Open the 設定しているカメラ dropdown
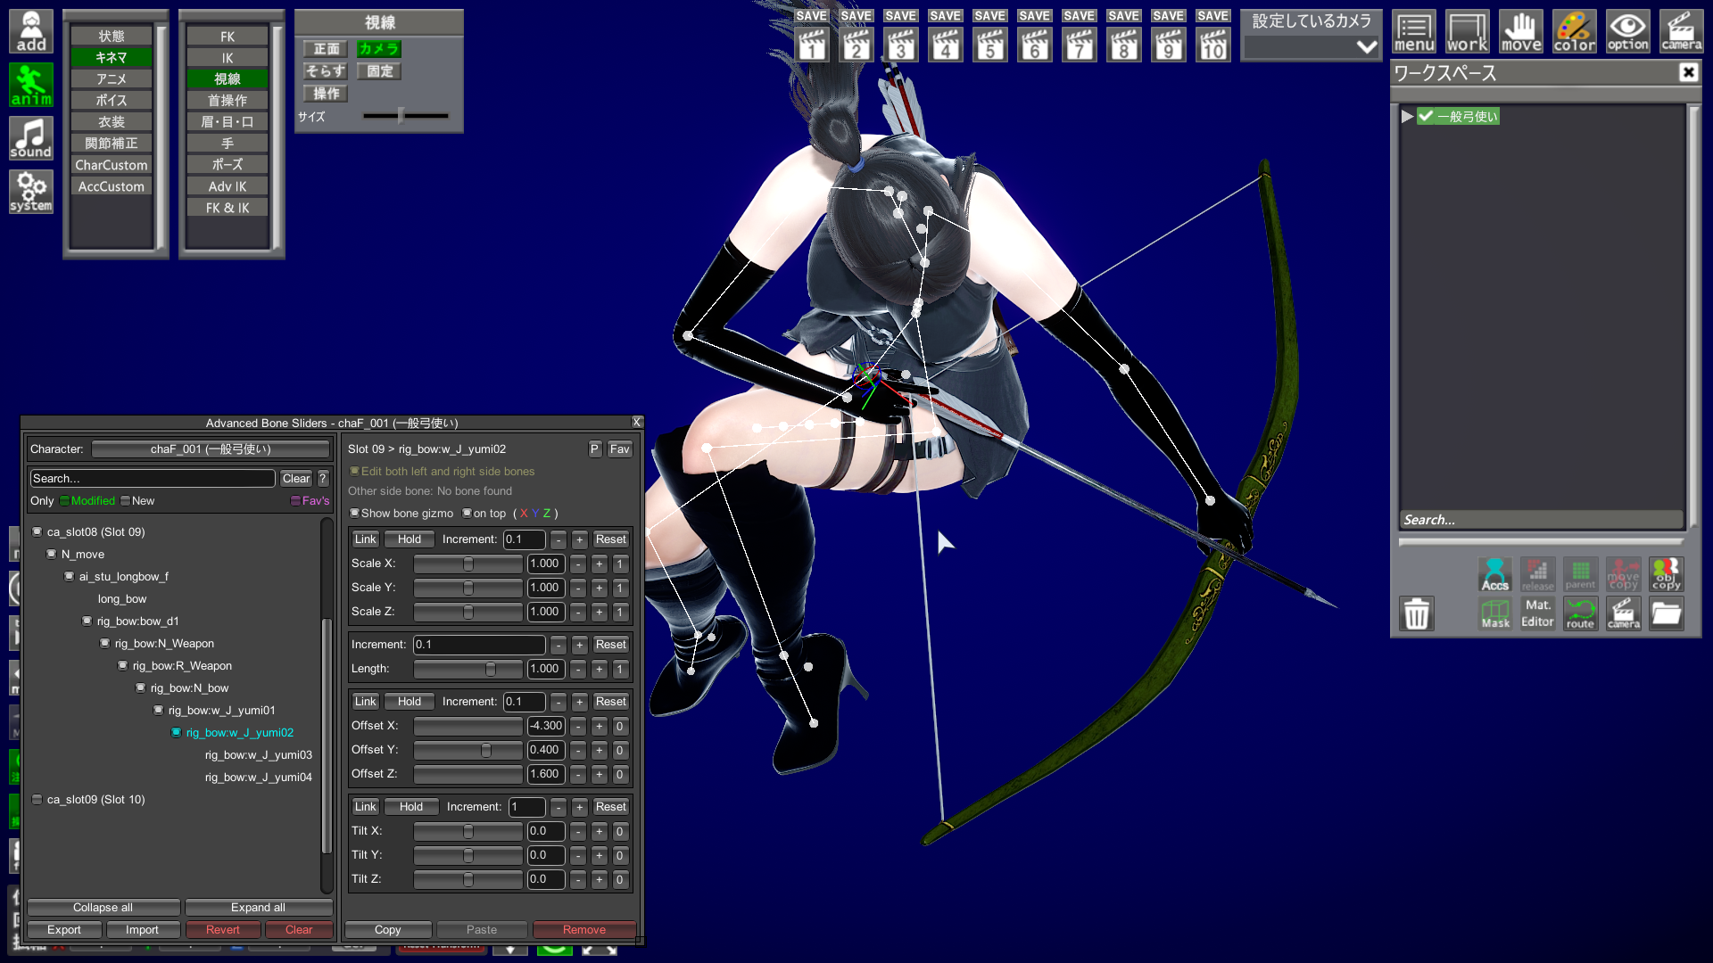The image size is (1713, 963). [x=1312, y=47]
